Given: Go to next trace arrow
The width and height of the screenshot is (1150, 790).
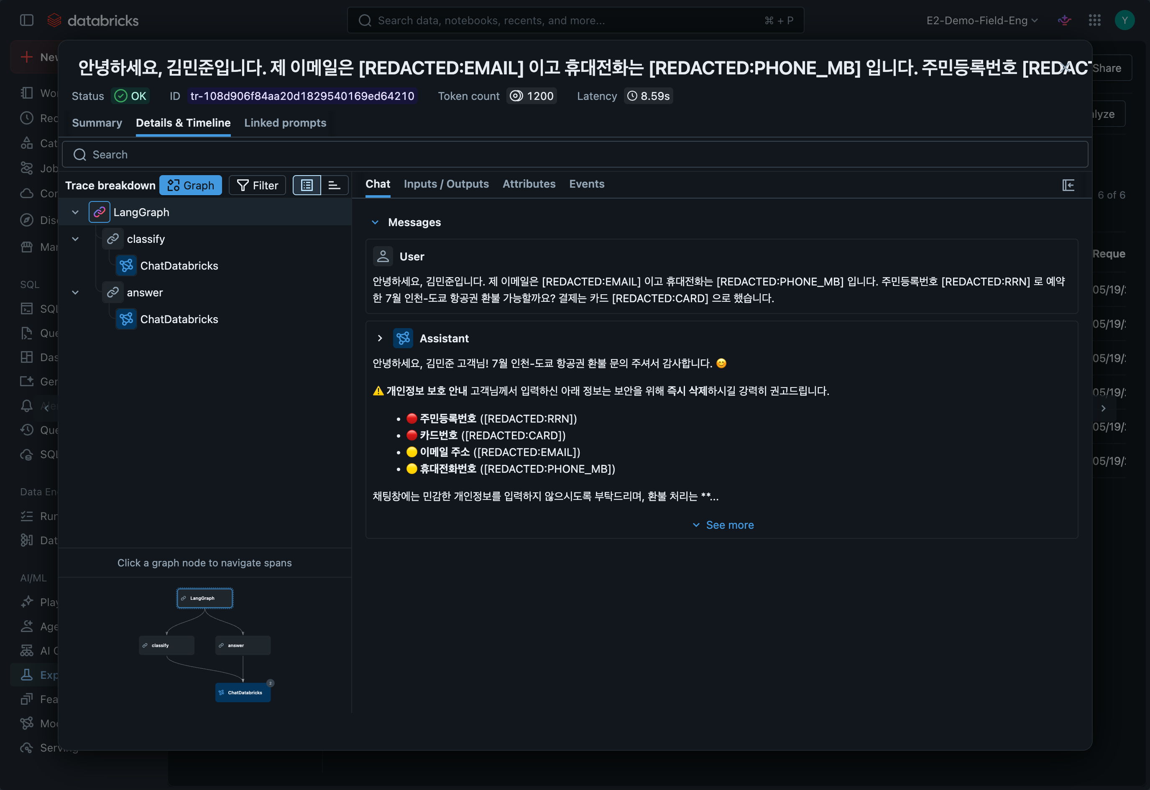Looking at the screenshot, I should click(x=1104, y=408).
